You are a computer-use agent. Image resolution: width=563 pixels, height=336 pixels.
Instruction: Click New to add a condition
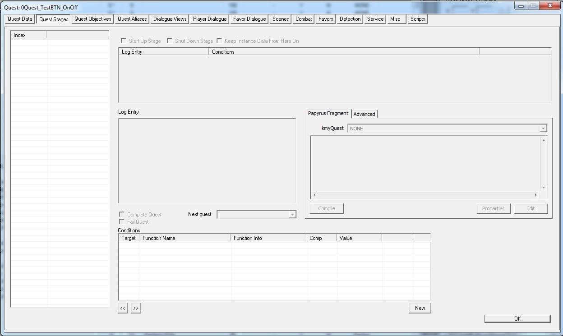pos(420,308)
